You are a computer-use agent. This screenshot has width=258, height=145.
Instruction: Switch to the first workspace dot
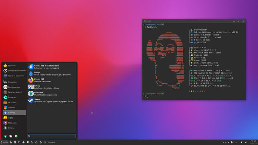tap(224, 142)
